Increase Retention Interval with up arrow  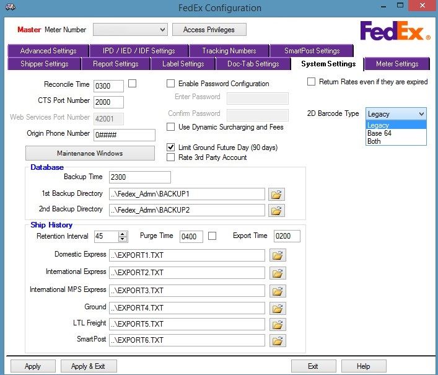click(x=123, y=234)
